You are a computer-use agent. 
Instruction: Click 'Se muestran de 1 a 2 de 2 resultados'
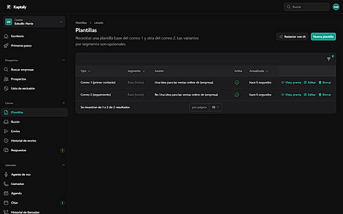pos(105,107)
